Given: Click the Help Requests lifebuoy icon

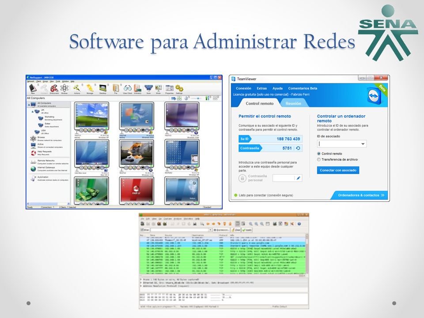Looking at the screenshot, I should [33, 153].
